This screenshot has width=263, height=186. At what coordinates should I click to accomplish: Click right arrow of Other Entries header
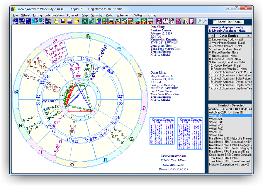tap(249, 36)
